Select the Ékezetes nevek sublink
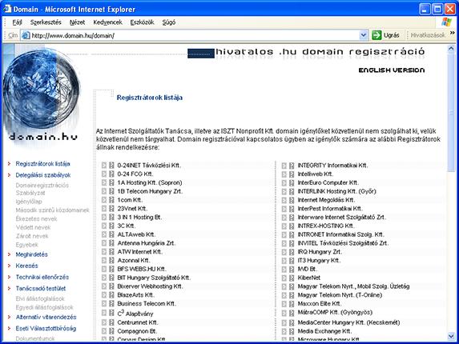Image resolution: width=459 pixels, height=344 pixels. 36,218
